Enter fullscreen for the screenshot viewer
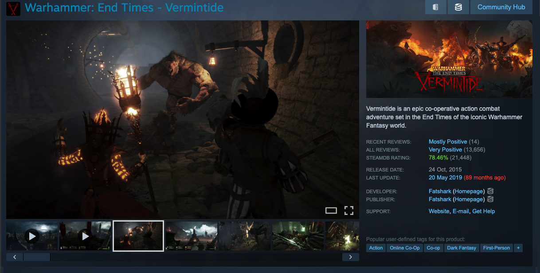This screenshot has height=273, width=540. (x=349, y=211)
